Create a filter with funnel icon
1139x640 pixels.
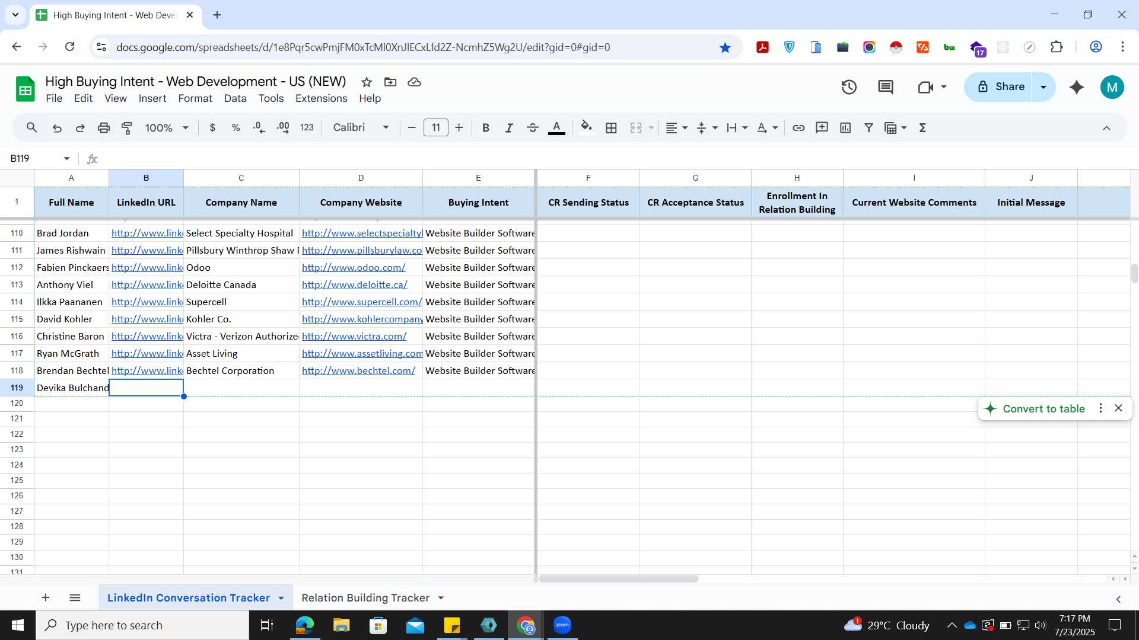868,127
